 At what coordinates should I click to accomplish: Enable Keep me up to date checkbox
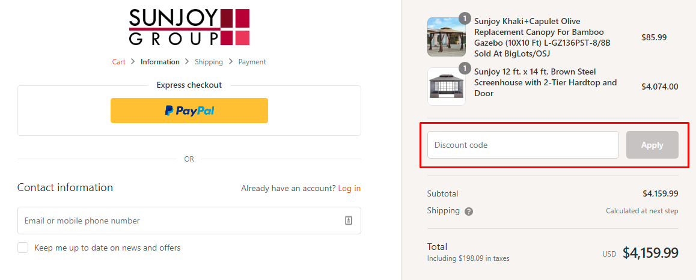(x=23, y=248)
